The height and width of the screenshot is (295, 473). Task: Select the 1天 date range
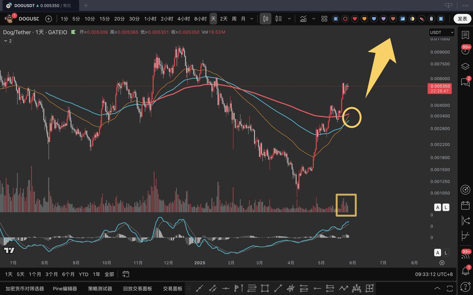pyautogui.click(x=9, y=274)
